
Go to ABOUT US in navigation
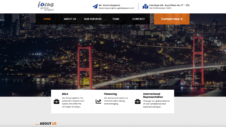70,19
